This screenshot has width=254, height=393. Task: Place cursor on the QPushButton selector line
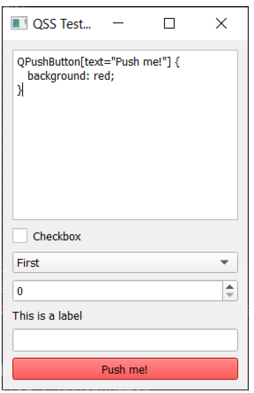(x=99, y=62)
